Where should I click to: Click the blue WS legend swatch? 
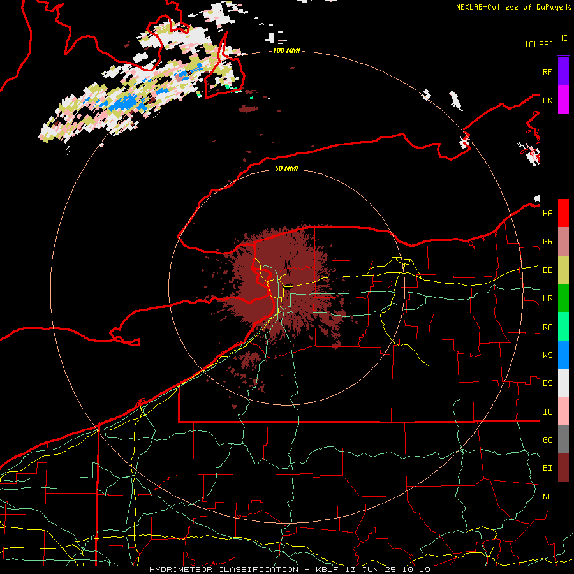[x=563, y=355]
